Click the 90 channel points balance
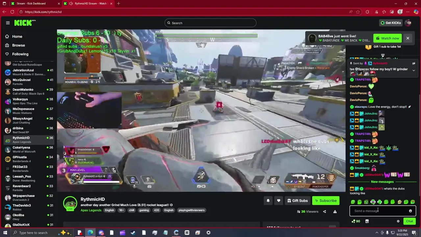Image resolution: width=421 pixels, height=237 pixels. [356, 221]
